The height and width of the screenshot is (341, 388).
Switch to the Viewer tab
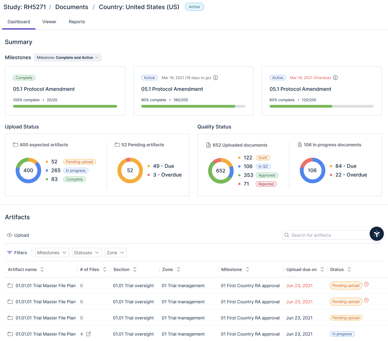49,22
